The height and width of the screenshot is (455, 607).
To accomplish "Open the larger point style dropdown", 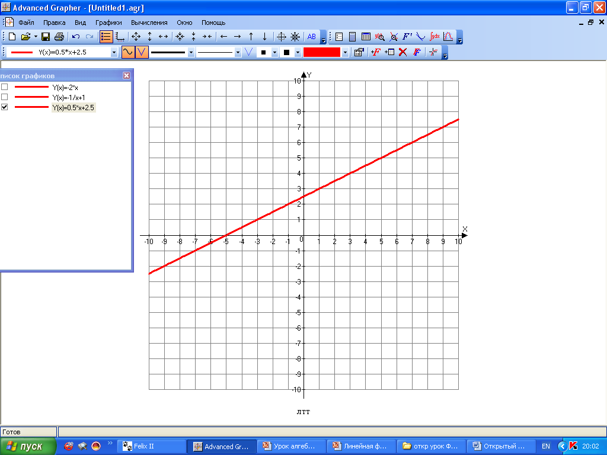I will [298, 52].
